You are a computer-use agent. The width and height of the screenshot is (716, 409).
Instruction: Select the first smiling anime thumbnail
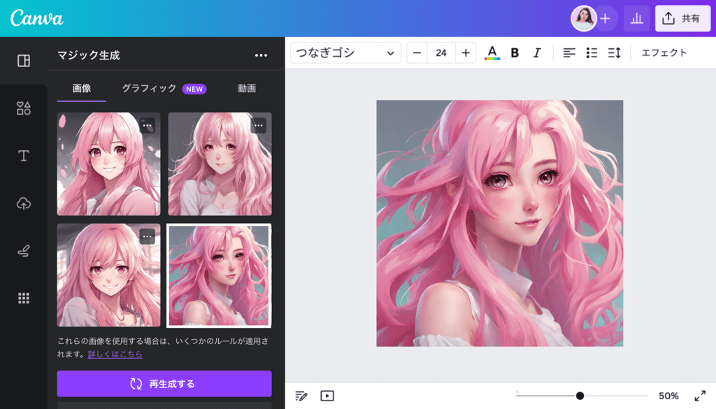pos(108,164)
